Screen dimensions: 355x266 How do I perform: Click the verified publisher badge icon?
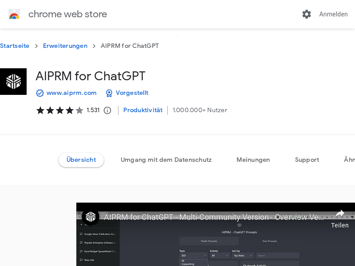(x=40, y=93)
